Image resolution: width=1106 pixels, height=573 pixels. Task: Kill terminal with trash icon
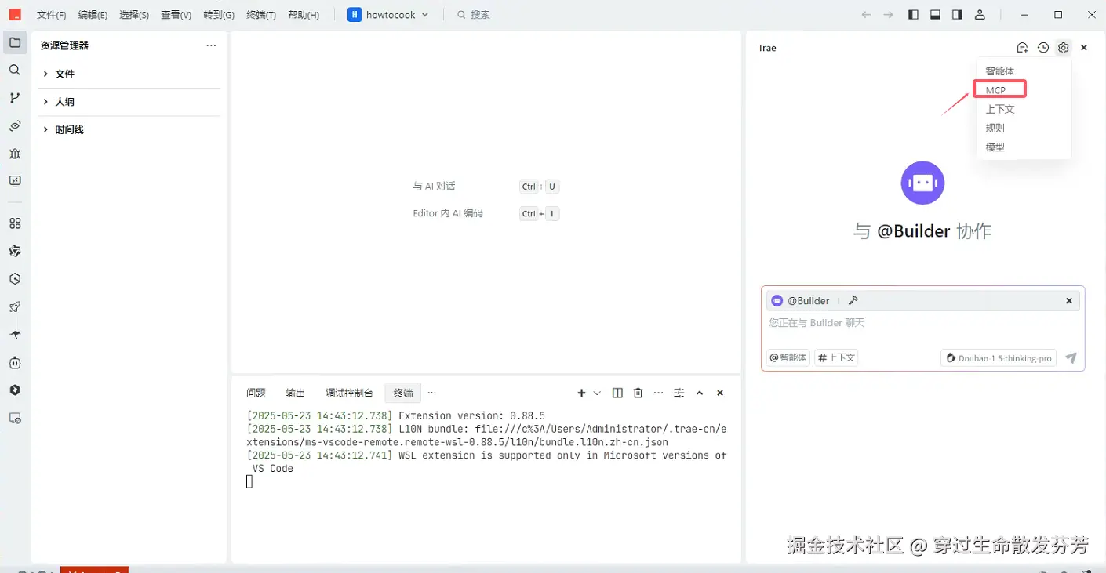[638, 393]
